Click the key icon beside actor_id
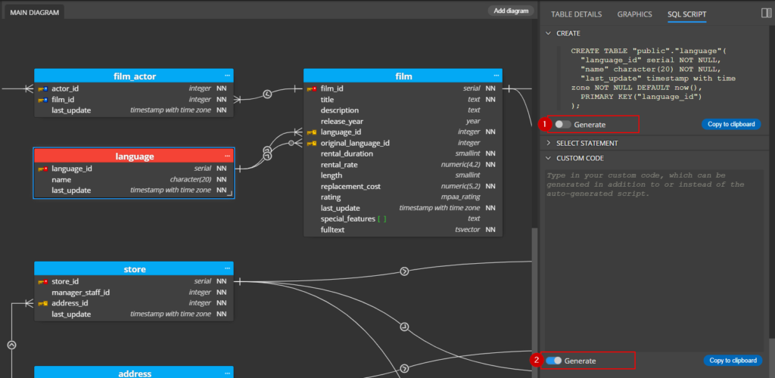This screenshot has width=775, height=378. (43, 88)
